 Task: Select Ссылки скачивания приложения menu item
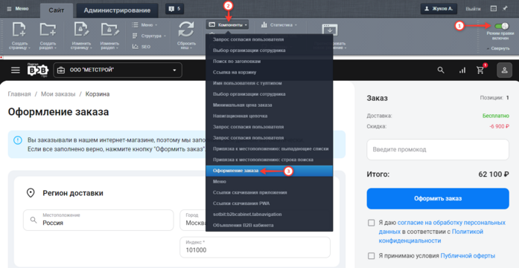tap(269, 192)
